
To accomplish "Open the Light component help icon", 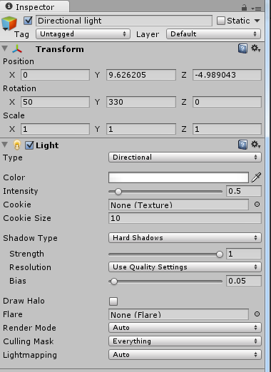I will [242, 145].
